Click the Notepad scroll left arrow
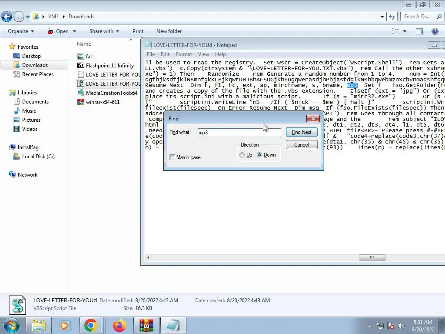445x334 pixels. point(148,257)
